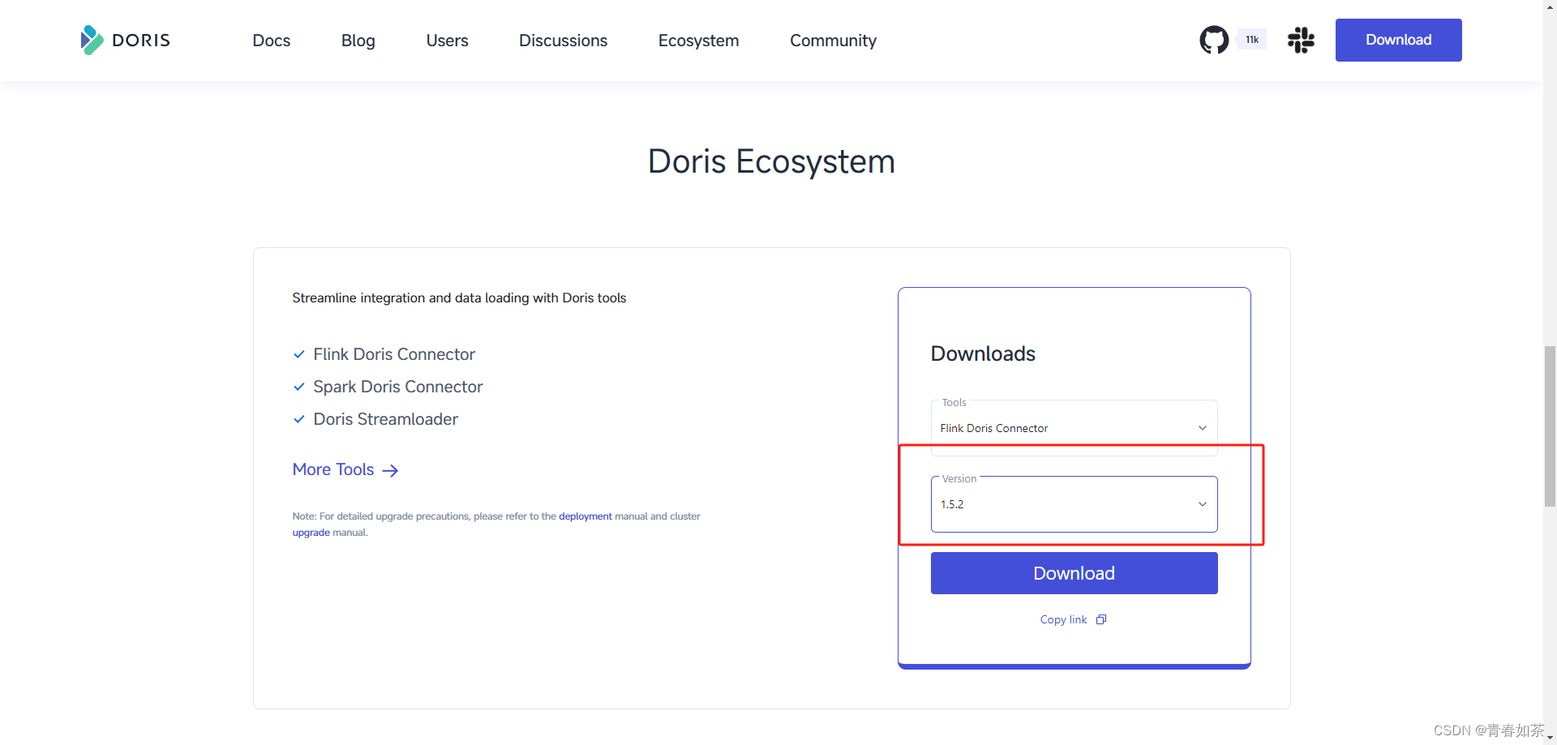Open the Slack community icon
Viewport: 1557px width, 745px height.
(1301, 40)
